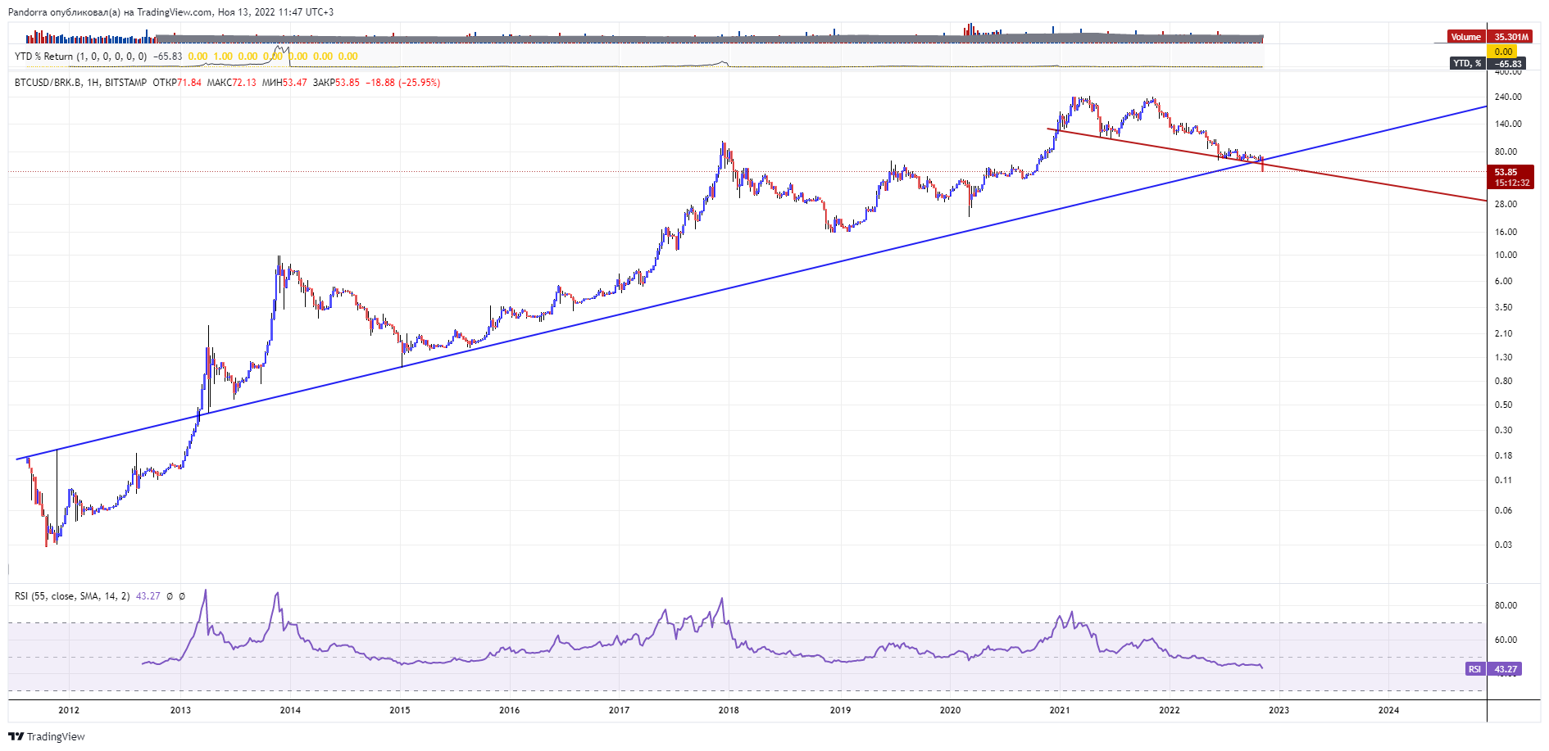Open the RSI (55, close, SMA, 14, 2) legend
The height and width of the screenshot is (751, 1549).
pos(72,596)
